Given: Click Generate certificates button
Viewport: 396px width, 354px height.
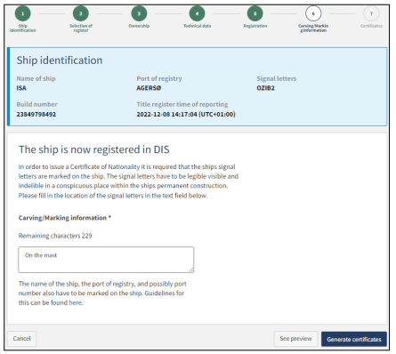Looking at the screenshot, I should [354, 339].
